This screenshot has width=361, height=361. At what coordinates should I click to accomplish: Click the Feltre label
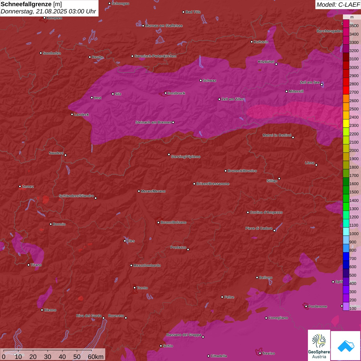(229, 297)
